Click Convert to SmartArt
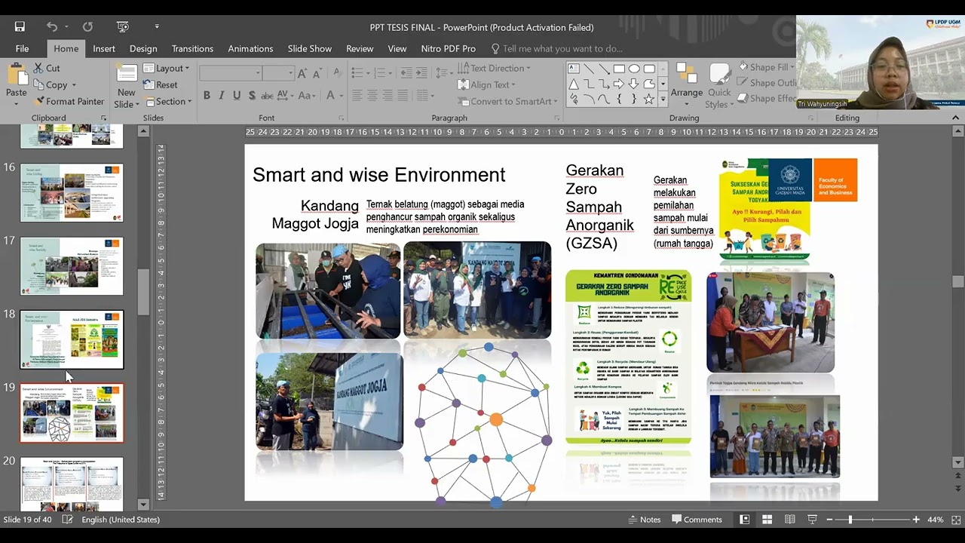The height and width of the screenshot is (543, 965). (x=507, y=101)
